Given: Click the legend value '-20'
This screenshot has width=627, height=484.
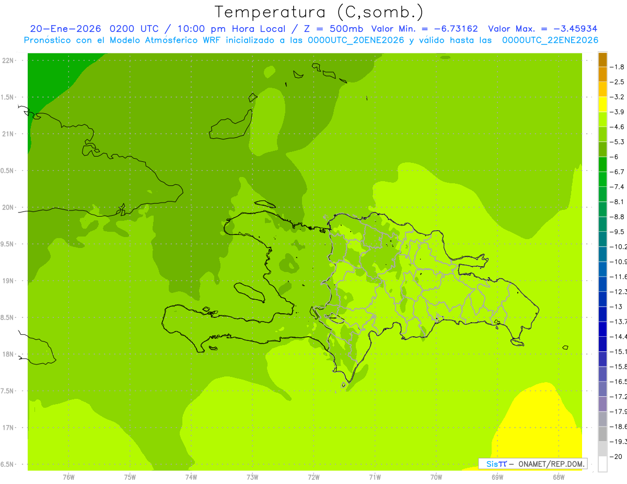Looking at the screenshot, I should (616, 457).
